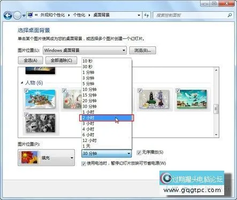Choose 1 分钟 from interval list
The height and width of the screenshot is (200, 237).
(x=106, y=73)
